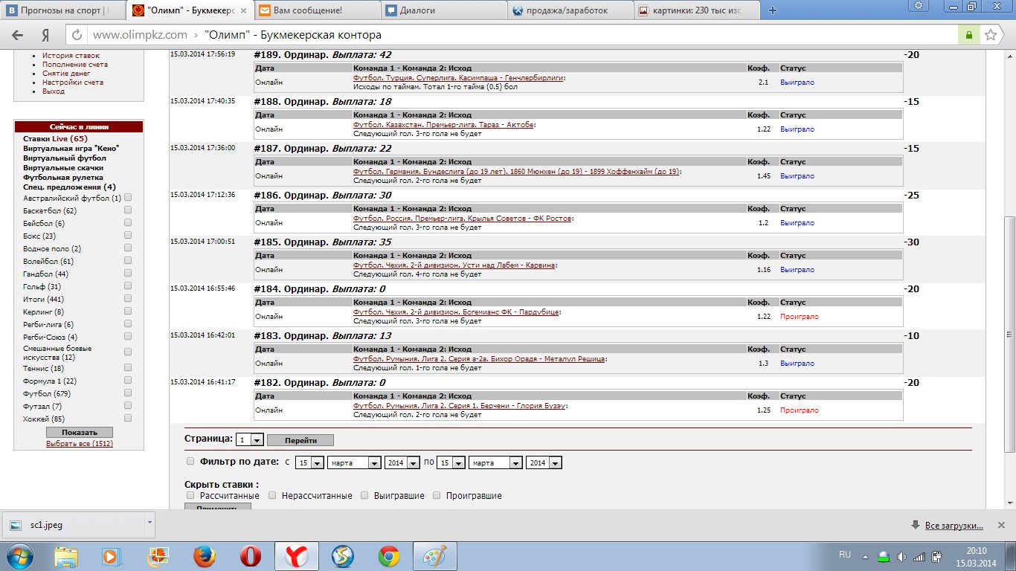Check the 'Теннис (18)' checkbox

[128, 368]
